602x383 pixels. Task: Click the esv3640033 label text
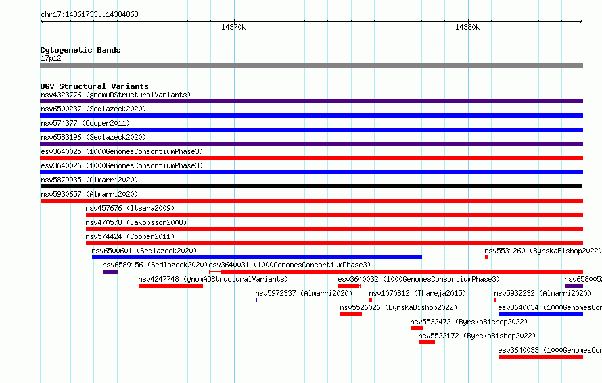pyautogui.click(x=550, y=350)
